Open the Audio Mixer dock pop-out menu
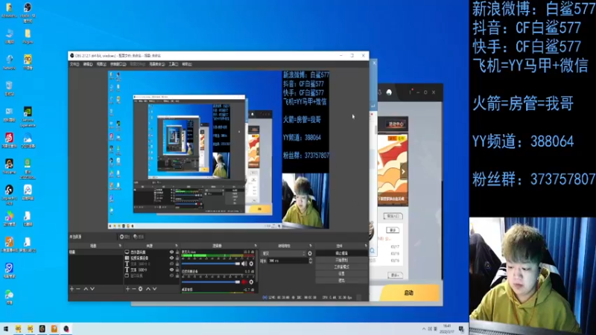This screenshot has width=596, height=335. (256, 246)
